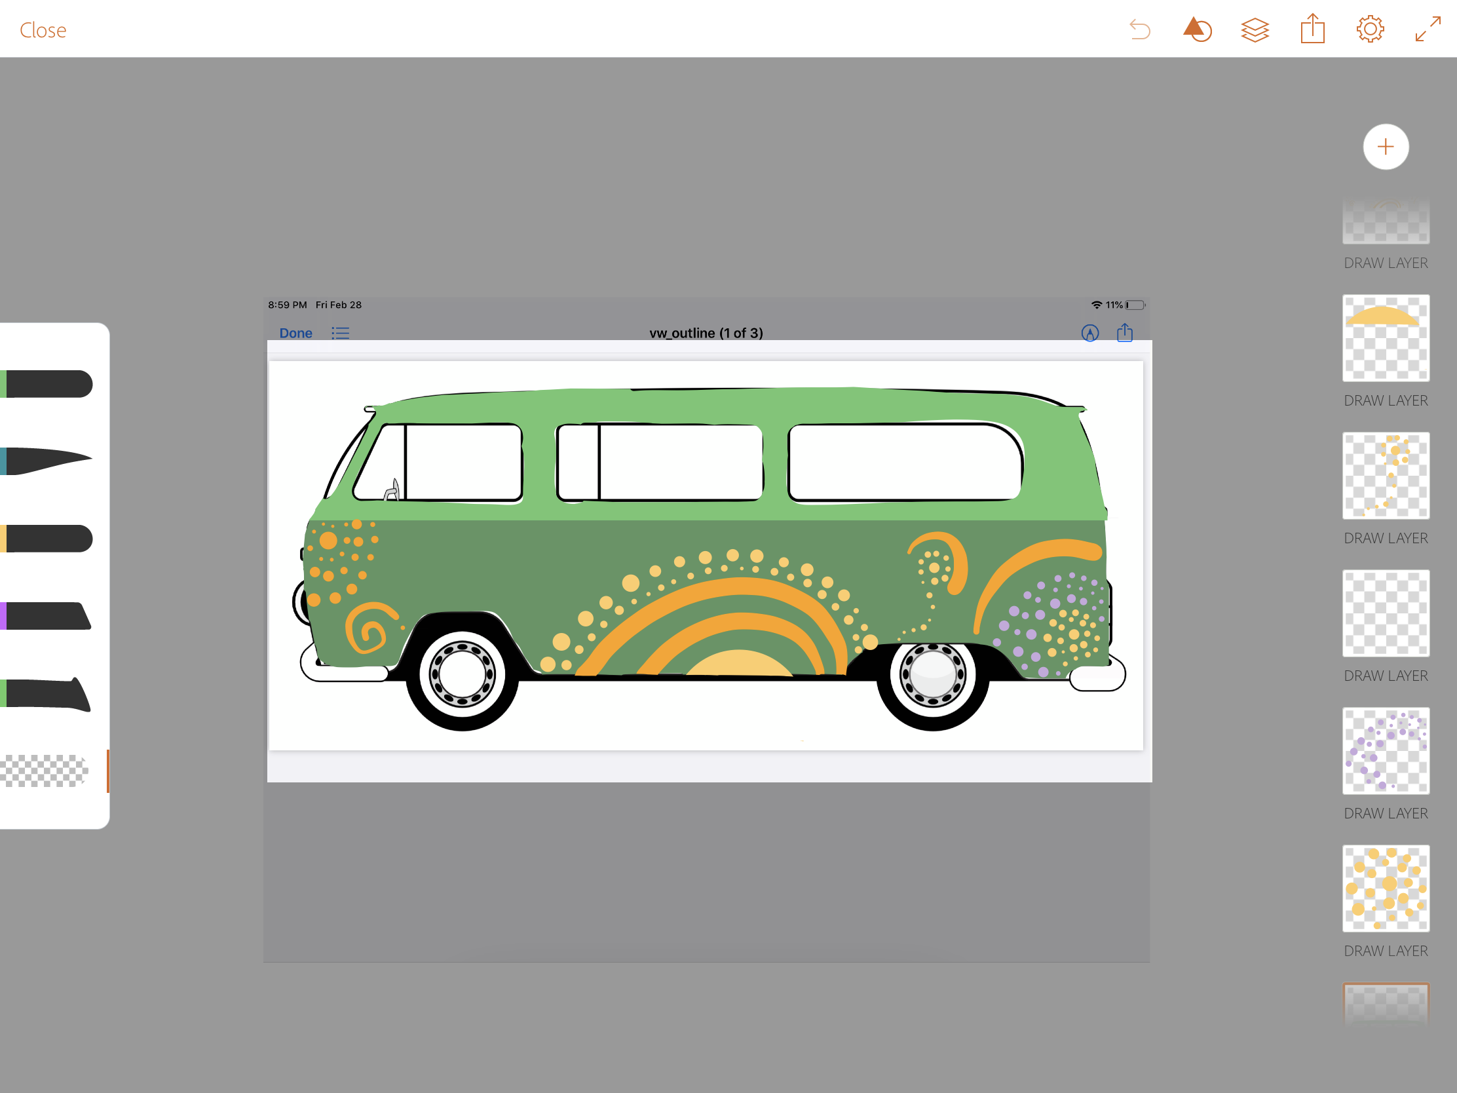The height and width of the screenshot is (1093, 1457).
Task: Tap the share export icon in top toolbar
Action: [x=1312, y=29]
